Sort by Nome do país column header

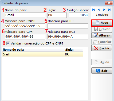pos(33,50)
